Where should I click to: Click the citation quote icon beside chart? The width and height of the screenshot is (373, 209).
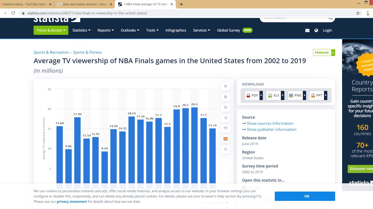[226, 128]
